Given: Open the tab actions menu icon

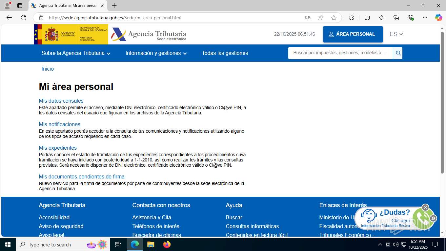Looking at the screenshot, I should (x=20, y=6).
